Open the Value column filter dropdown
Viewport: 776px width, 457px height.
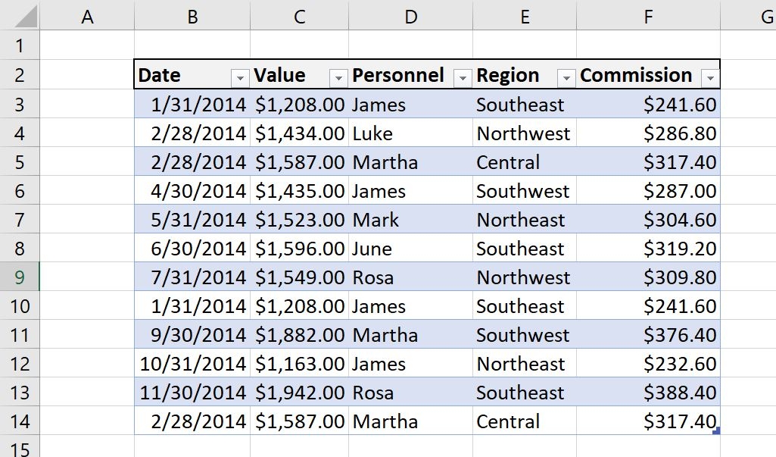[x=338, y=78]
